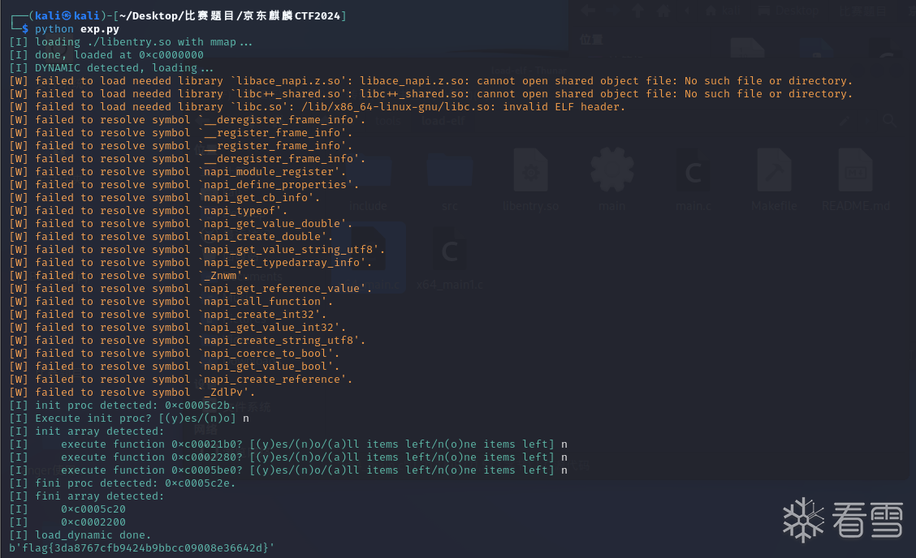Click the 'fini array detected:' line
916x558 pixels.
coord(87,496)
